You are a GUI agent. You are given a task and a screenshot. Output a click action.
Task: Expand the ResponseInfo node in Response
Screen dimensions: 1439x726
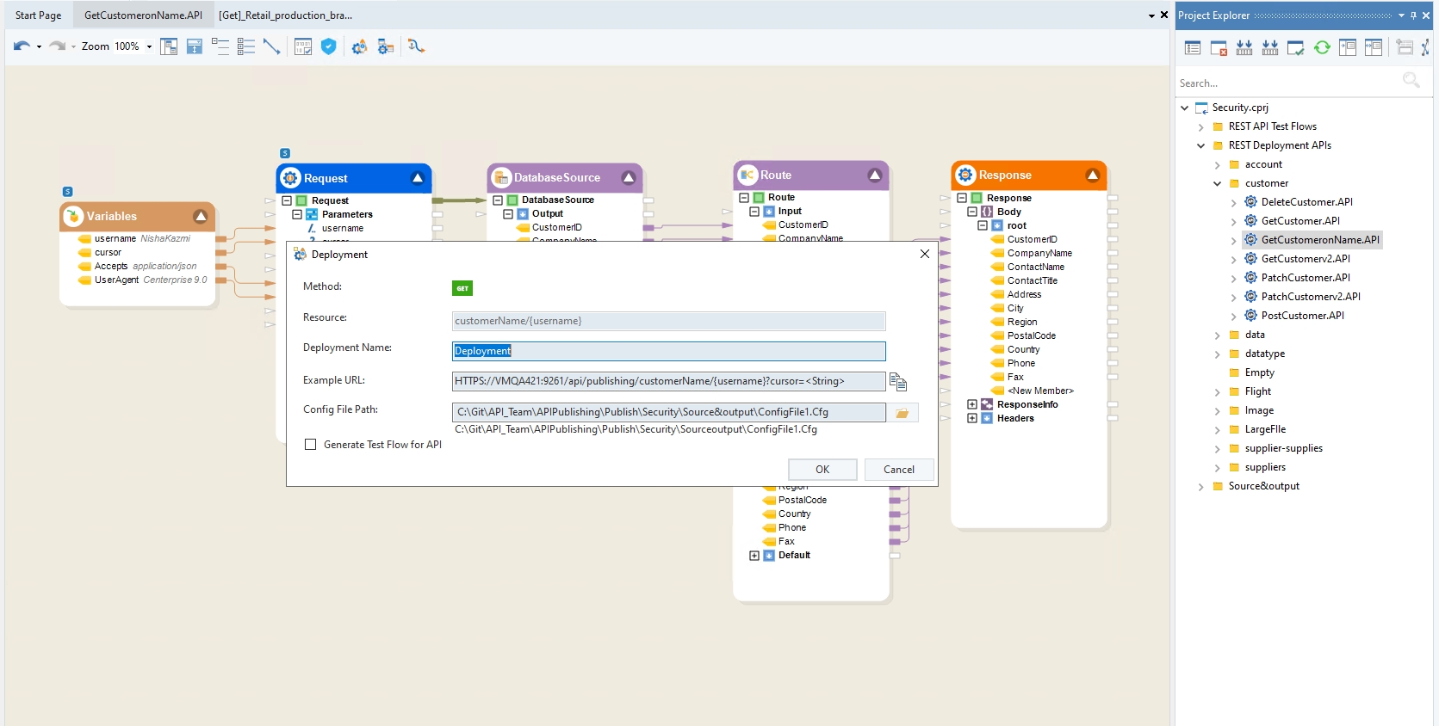pos(972,404)
